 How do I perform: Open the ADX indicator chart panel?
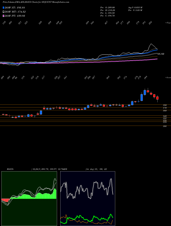88,199
